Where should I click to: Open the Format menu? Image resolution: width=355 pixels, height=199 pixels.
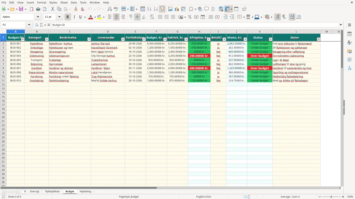point(41,2)
